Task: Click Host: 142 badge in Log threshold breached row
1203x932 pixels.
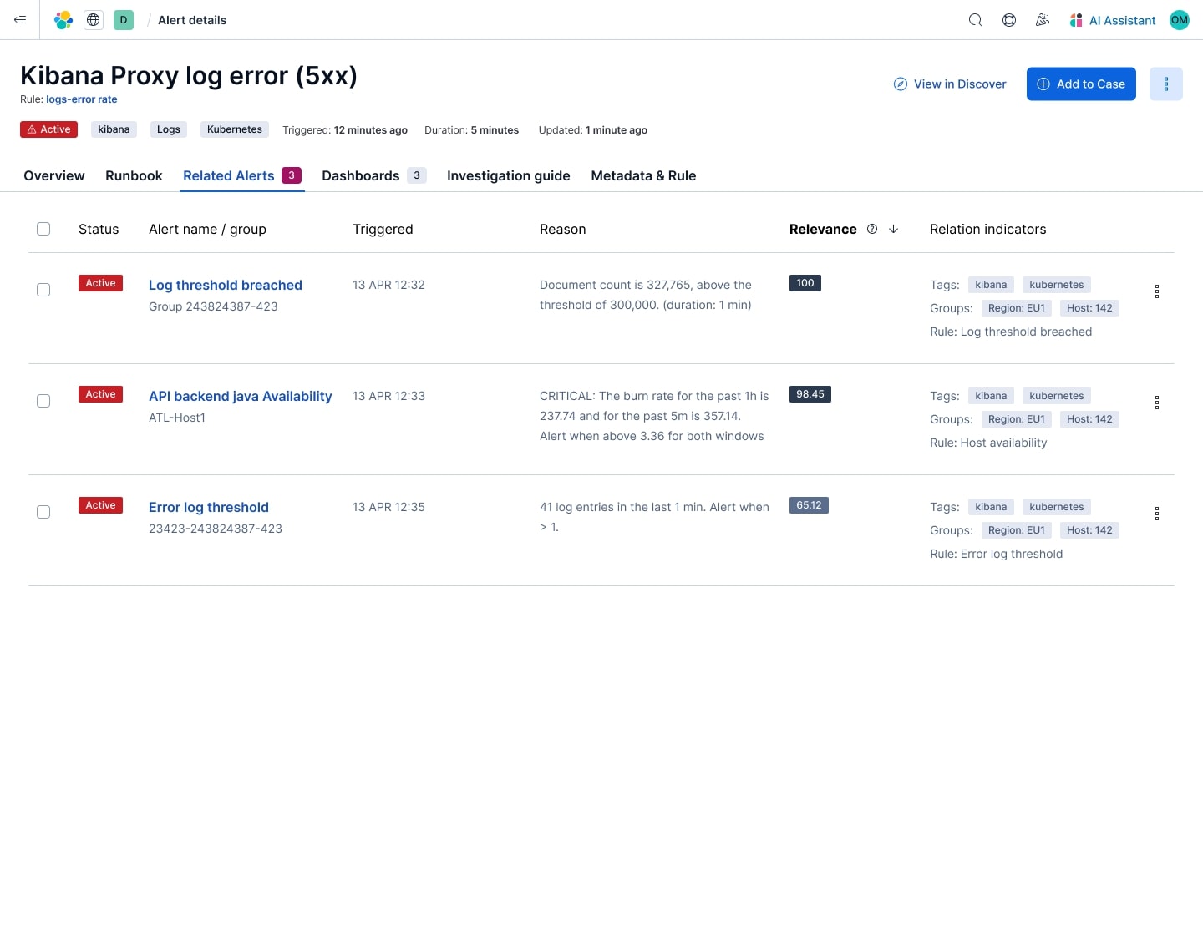Action: tap(1089, 308)
